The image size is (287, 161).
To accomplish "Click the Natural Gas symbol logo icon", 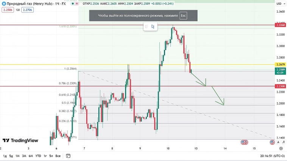I will point(4,4).
